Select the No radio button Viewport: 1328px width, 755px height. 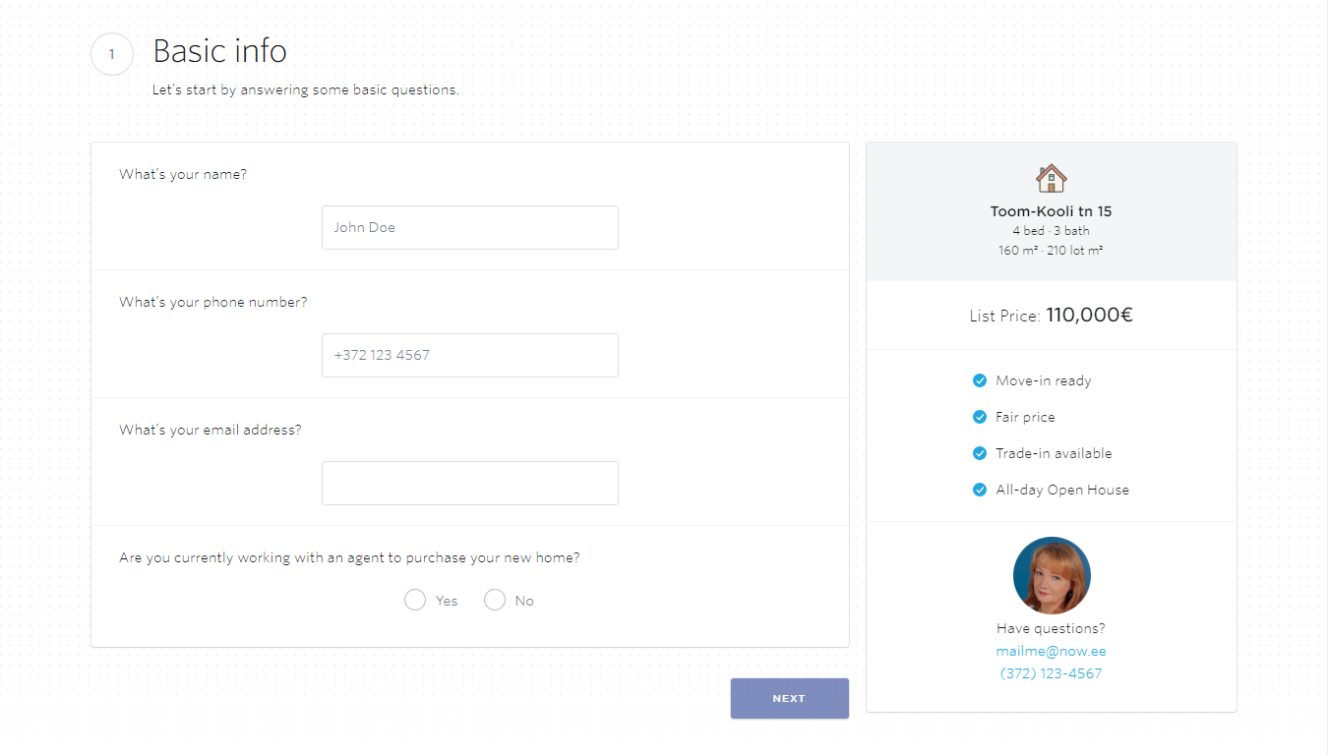pyautogui.click(x=495, y=600)
